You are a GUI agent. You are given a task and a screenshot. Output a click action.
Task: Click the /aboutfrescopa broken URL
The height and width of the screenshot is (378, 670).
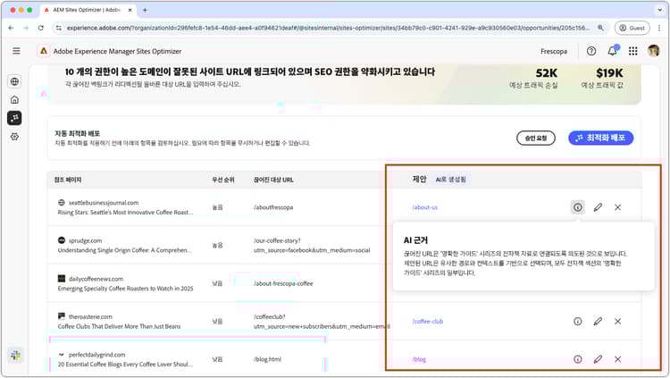[273, 207]
